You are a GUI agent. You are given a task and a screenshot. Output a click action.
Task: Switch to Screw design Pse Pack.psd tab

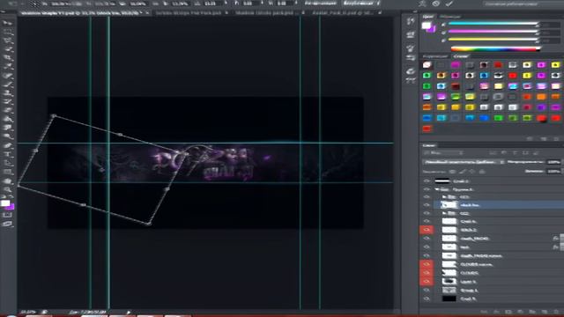point(189,12)
